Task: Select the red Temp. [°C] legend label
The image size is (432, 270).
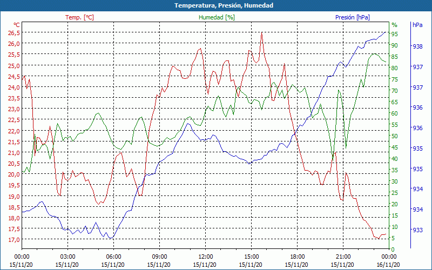Action: click(x=79, y=17)
